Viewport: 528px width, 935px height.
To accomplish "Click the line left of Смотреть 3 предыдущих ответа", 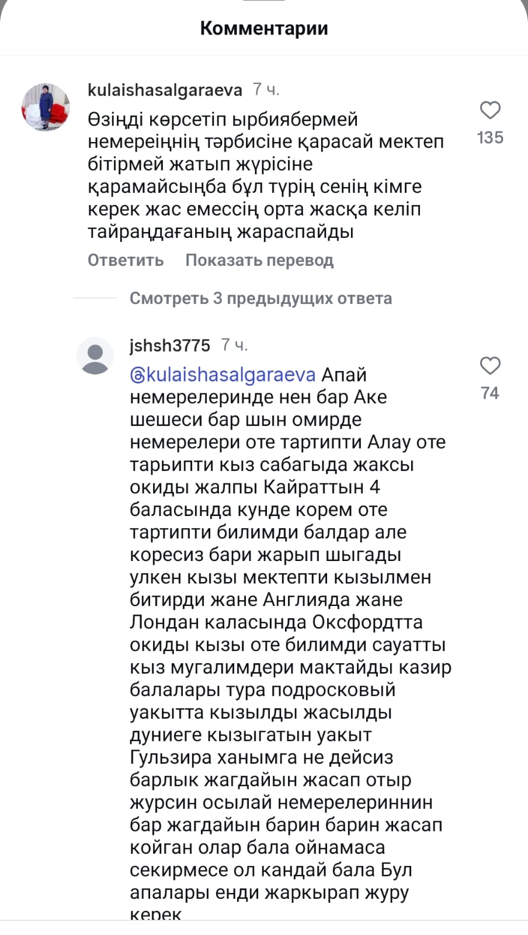I will (95, 298).
